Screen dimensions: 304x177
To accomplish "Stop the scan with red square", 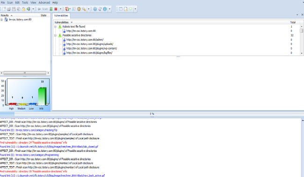I will pos(56,9).
